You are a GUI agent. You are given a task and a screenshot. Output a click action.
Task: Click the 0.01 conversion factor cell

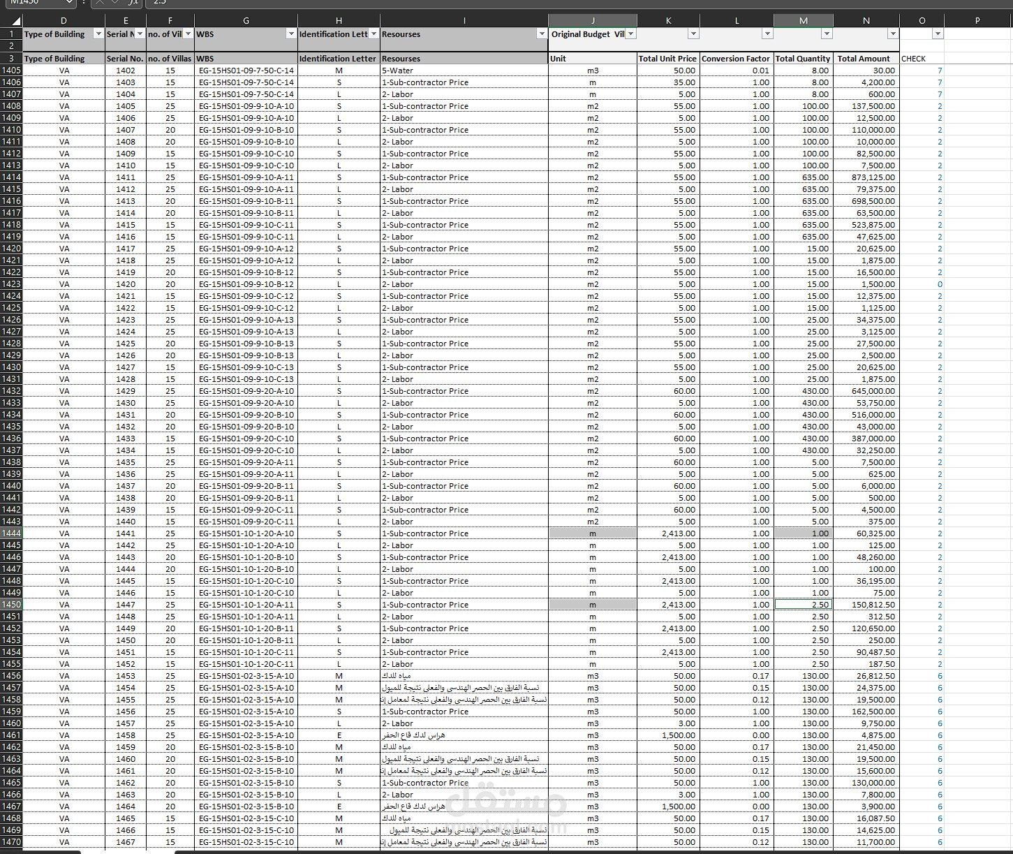tap(736, 71)
